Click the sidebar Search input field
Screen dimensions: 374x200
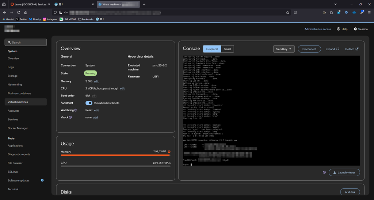click(26, 43)
